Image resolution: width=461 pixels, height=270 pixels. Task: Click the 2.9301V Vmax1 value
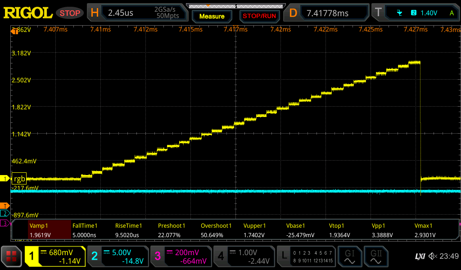pyautogui.click(x=425, y=235)
